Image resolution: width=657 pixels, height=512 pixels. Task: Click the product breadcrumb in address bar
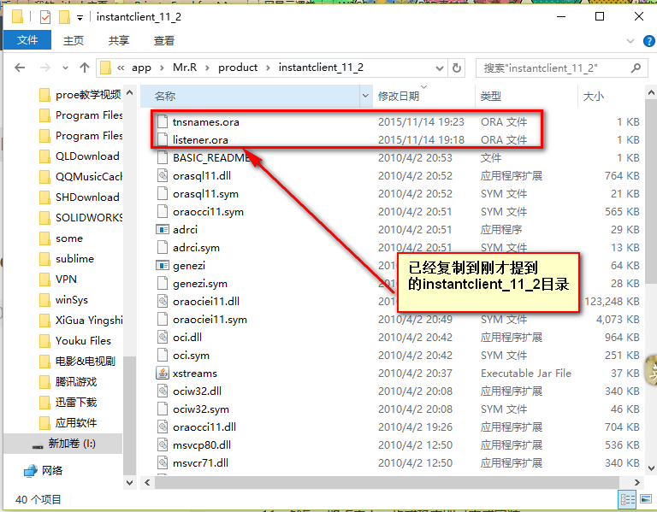[x=238, y=68]
